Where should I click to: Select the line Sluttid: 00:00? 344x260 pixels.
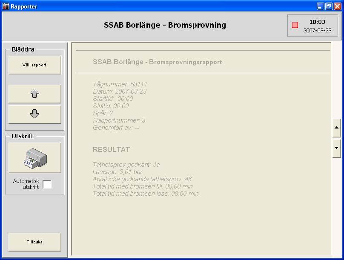[111, 106]
